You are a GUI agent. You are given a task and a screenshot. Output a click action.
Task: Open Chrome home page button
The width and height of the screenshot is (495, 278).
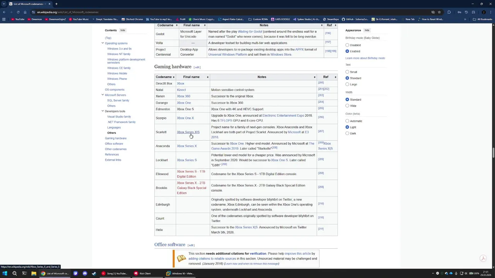pos(25,12)
